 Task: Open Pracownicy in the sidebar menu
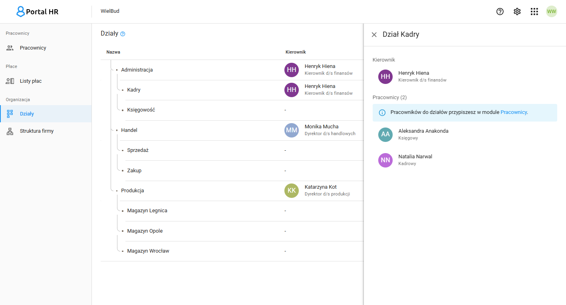46,48
